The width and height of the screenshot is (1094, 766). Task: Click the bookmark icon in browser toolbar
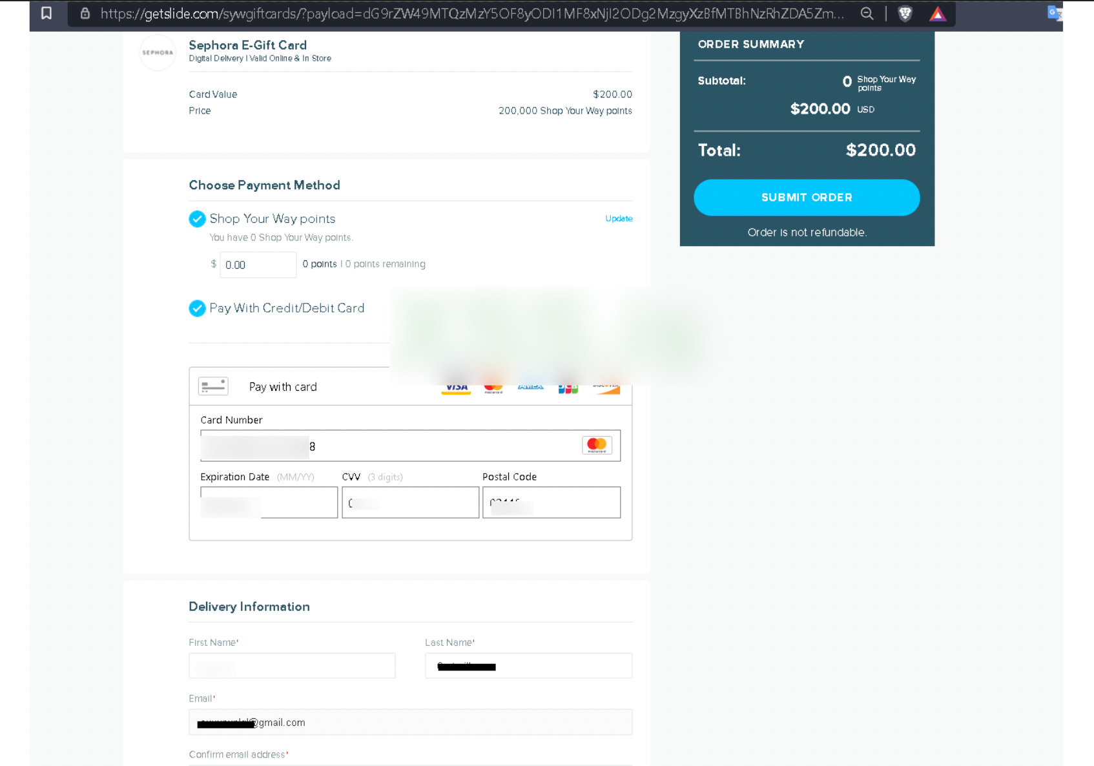pos(46,13)
